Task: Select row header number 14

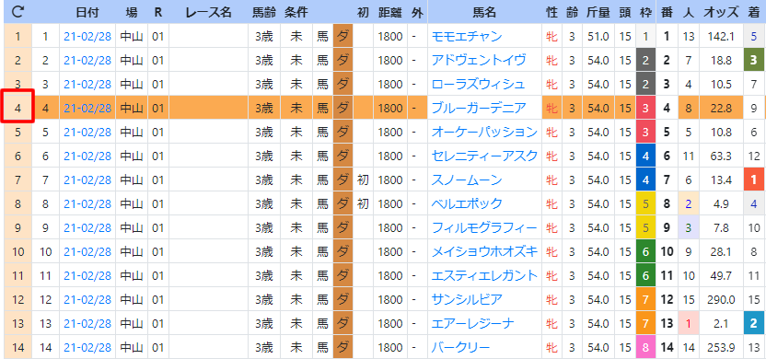Action: tap(18, 347)
